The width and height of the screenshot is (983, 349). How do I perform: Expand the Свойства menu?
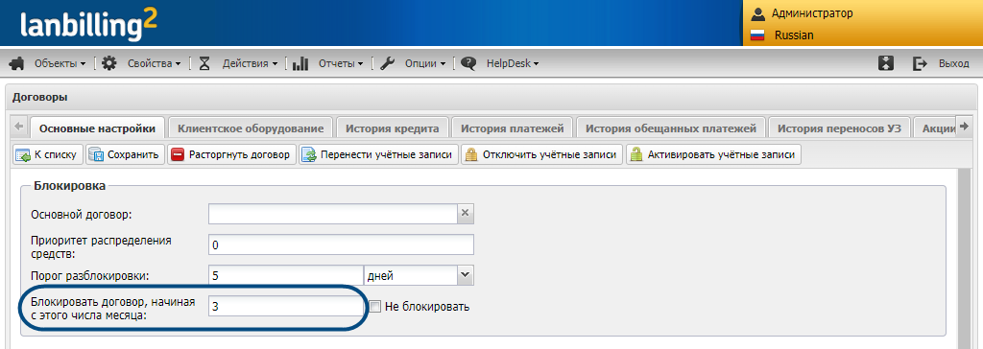pyautogui.click(x=155, y=63)
